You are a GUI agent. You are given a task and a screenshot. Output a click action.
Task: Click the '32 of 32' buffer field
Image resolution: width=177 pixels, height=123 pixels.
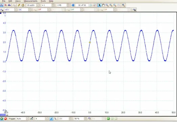point(82,5)
